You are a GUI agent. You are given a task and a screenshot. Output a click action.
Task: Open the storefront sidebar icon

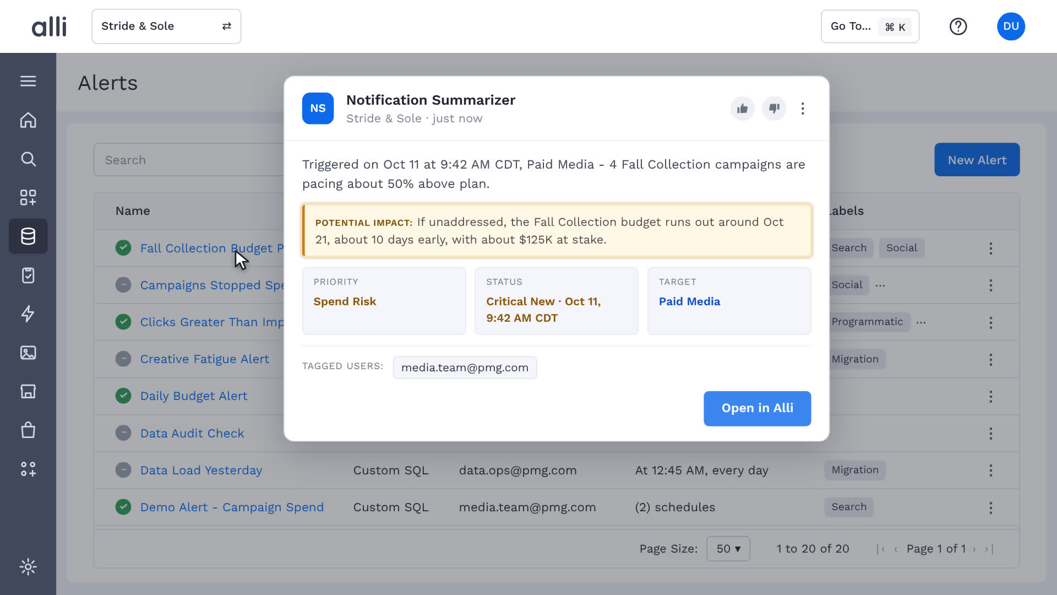(28, 392)
